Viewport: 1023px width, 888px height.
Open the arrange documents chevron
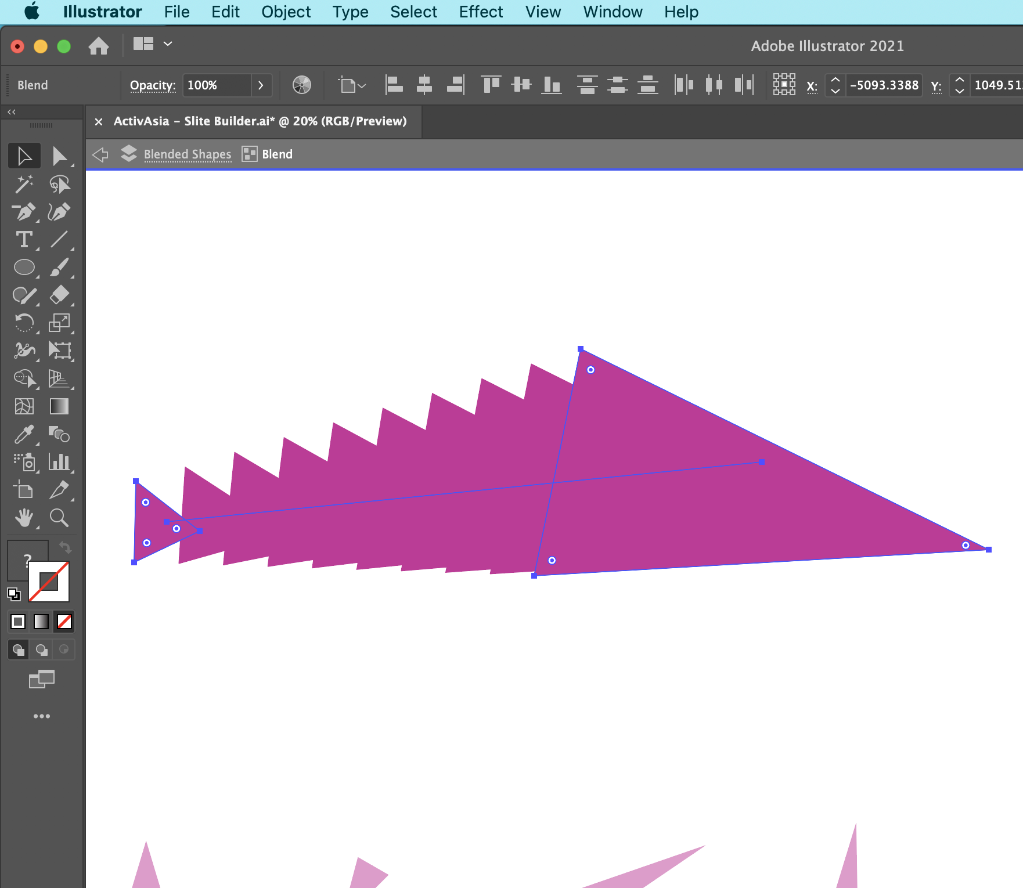168,44
